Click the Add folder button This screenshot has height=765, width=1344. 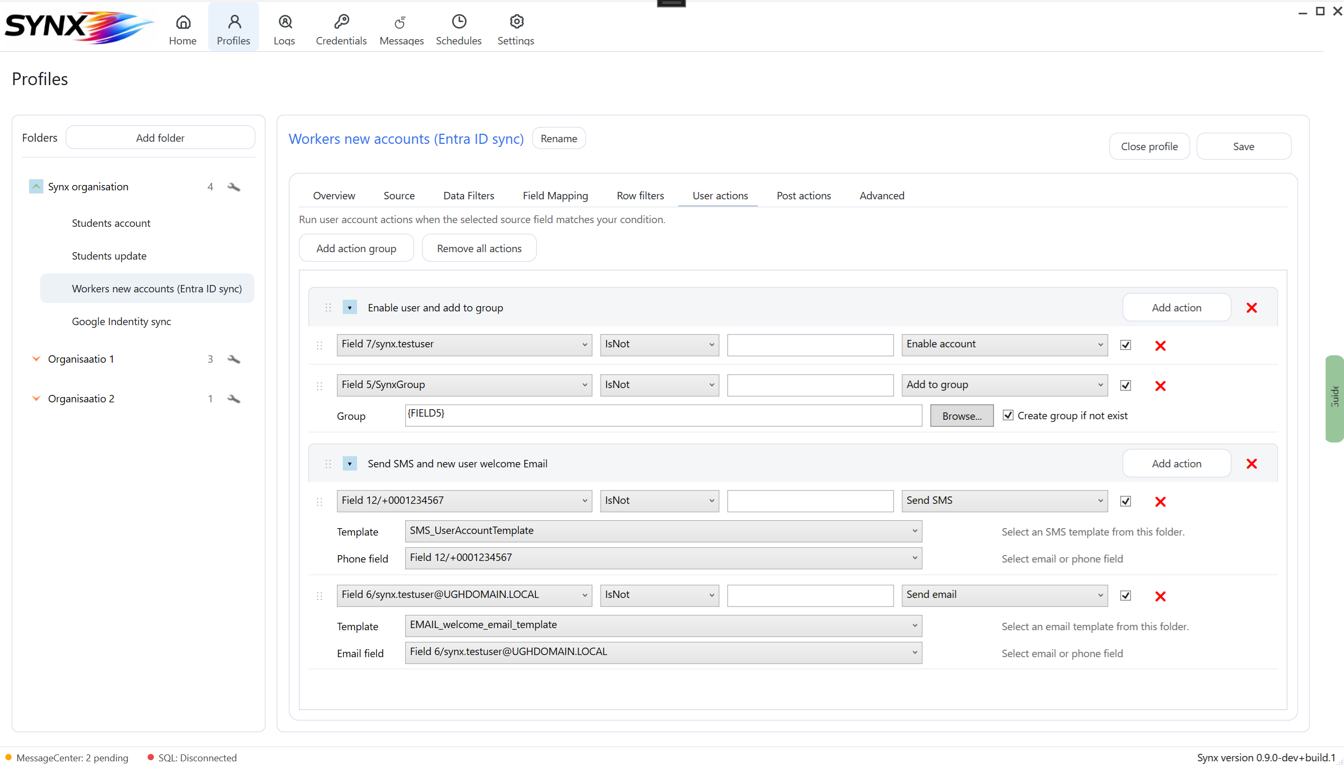click(x=160, y=137)
